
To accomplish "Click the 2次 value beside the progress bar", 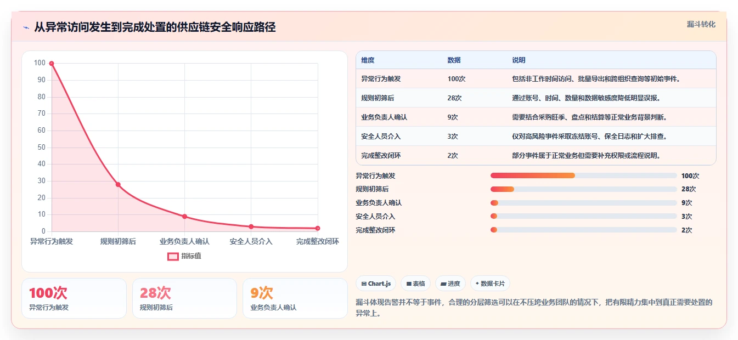I will 687,230.
